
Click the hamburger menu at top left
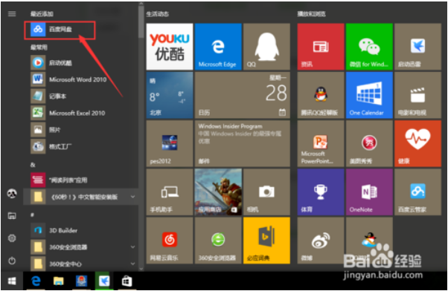coord(12,13)
